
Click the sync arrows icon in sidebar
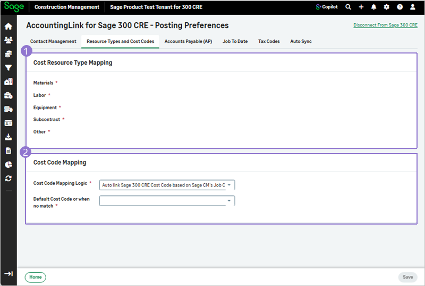coord(8,178)
